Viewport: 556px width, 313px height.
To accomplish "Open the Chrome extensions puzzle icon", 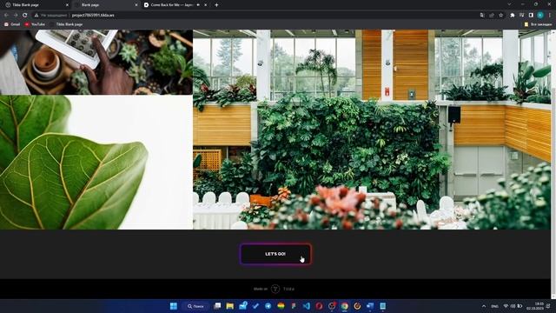I will click(513, 16).
